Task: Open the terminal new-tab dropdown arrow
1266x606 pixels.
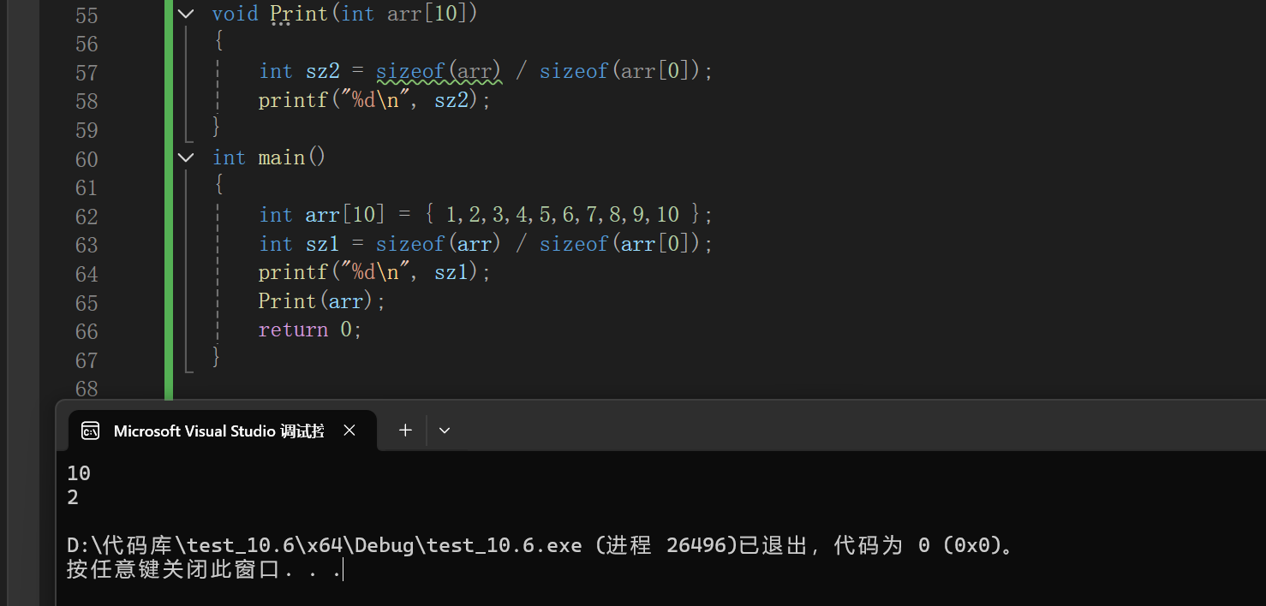Action: 444,431
